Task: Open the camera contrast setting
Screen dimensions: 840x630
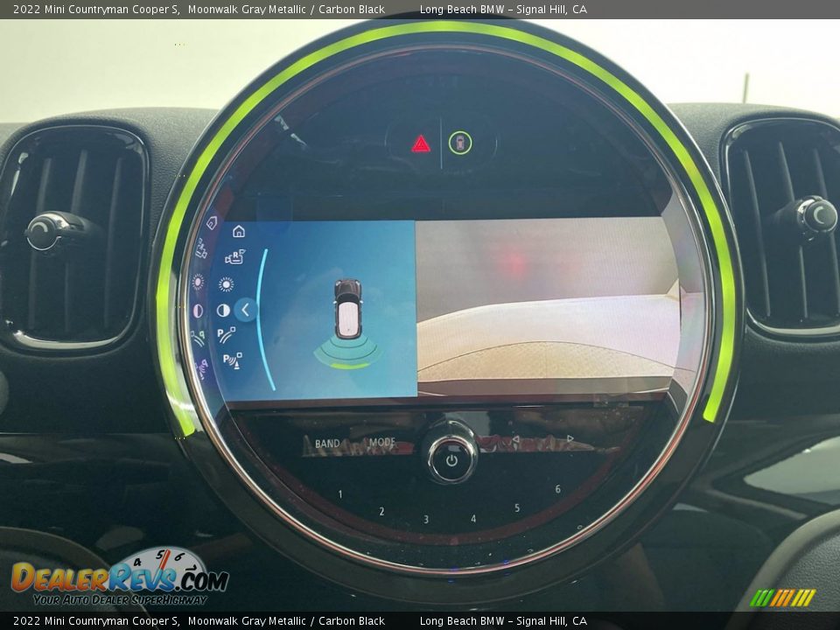Action: coord(223,310)
